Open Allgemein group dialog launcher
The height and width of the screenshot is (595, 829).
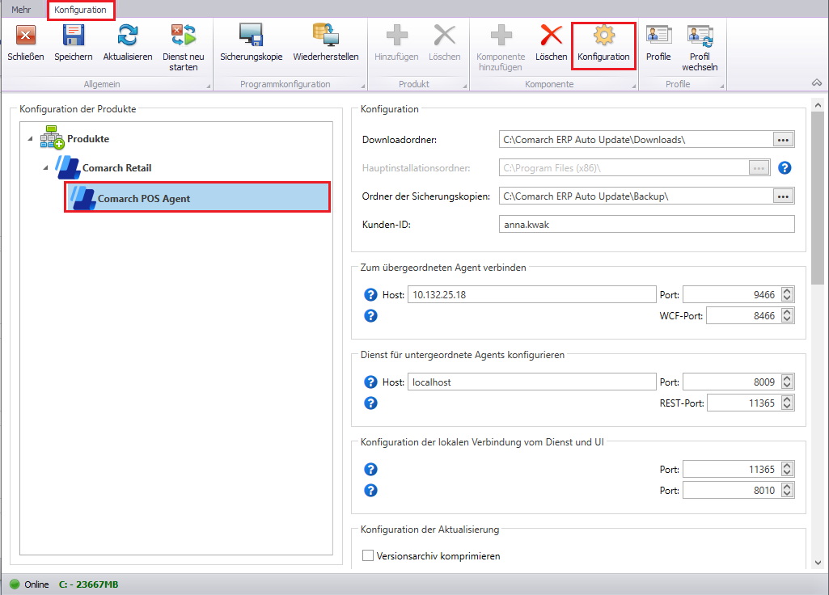coord(209,86)
